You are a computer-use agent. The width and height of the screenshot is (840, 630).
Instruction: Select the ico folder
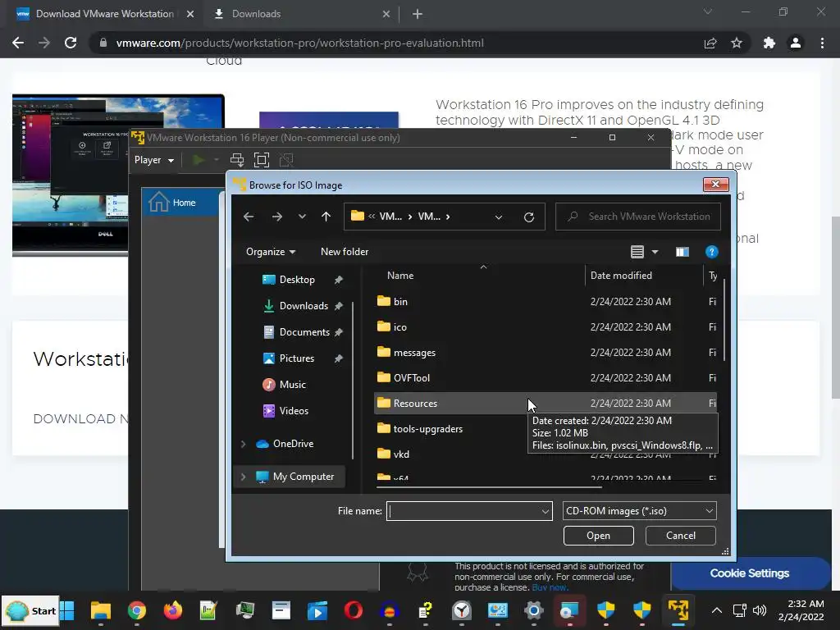(399, 326)
